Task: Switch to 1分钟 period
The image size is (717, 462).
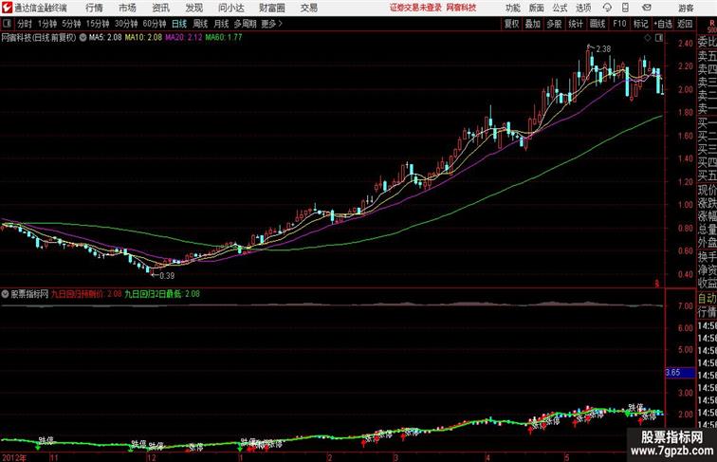Action: [x=47, y=24]
